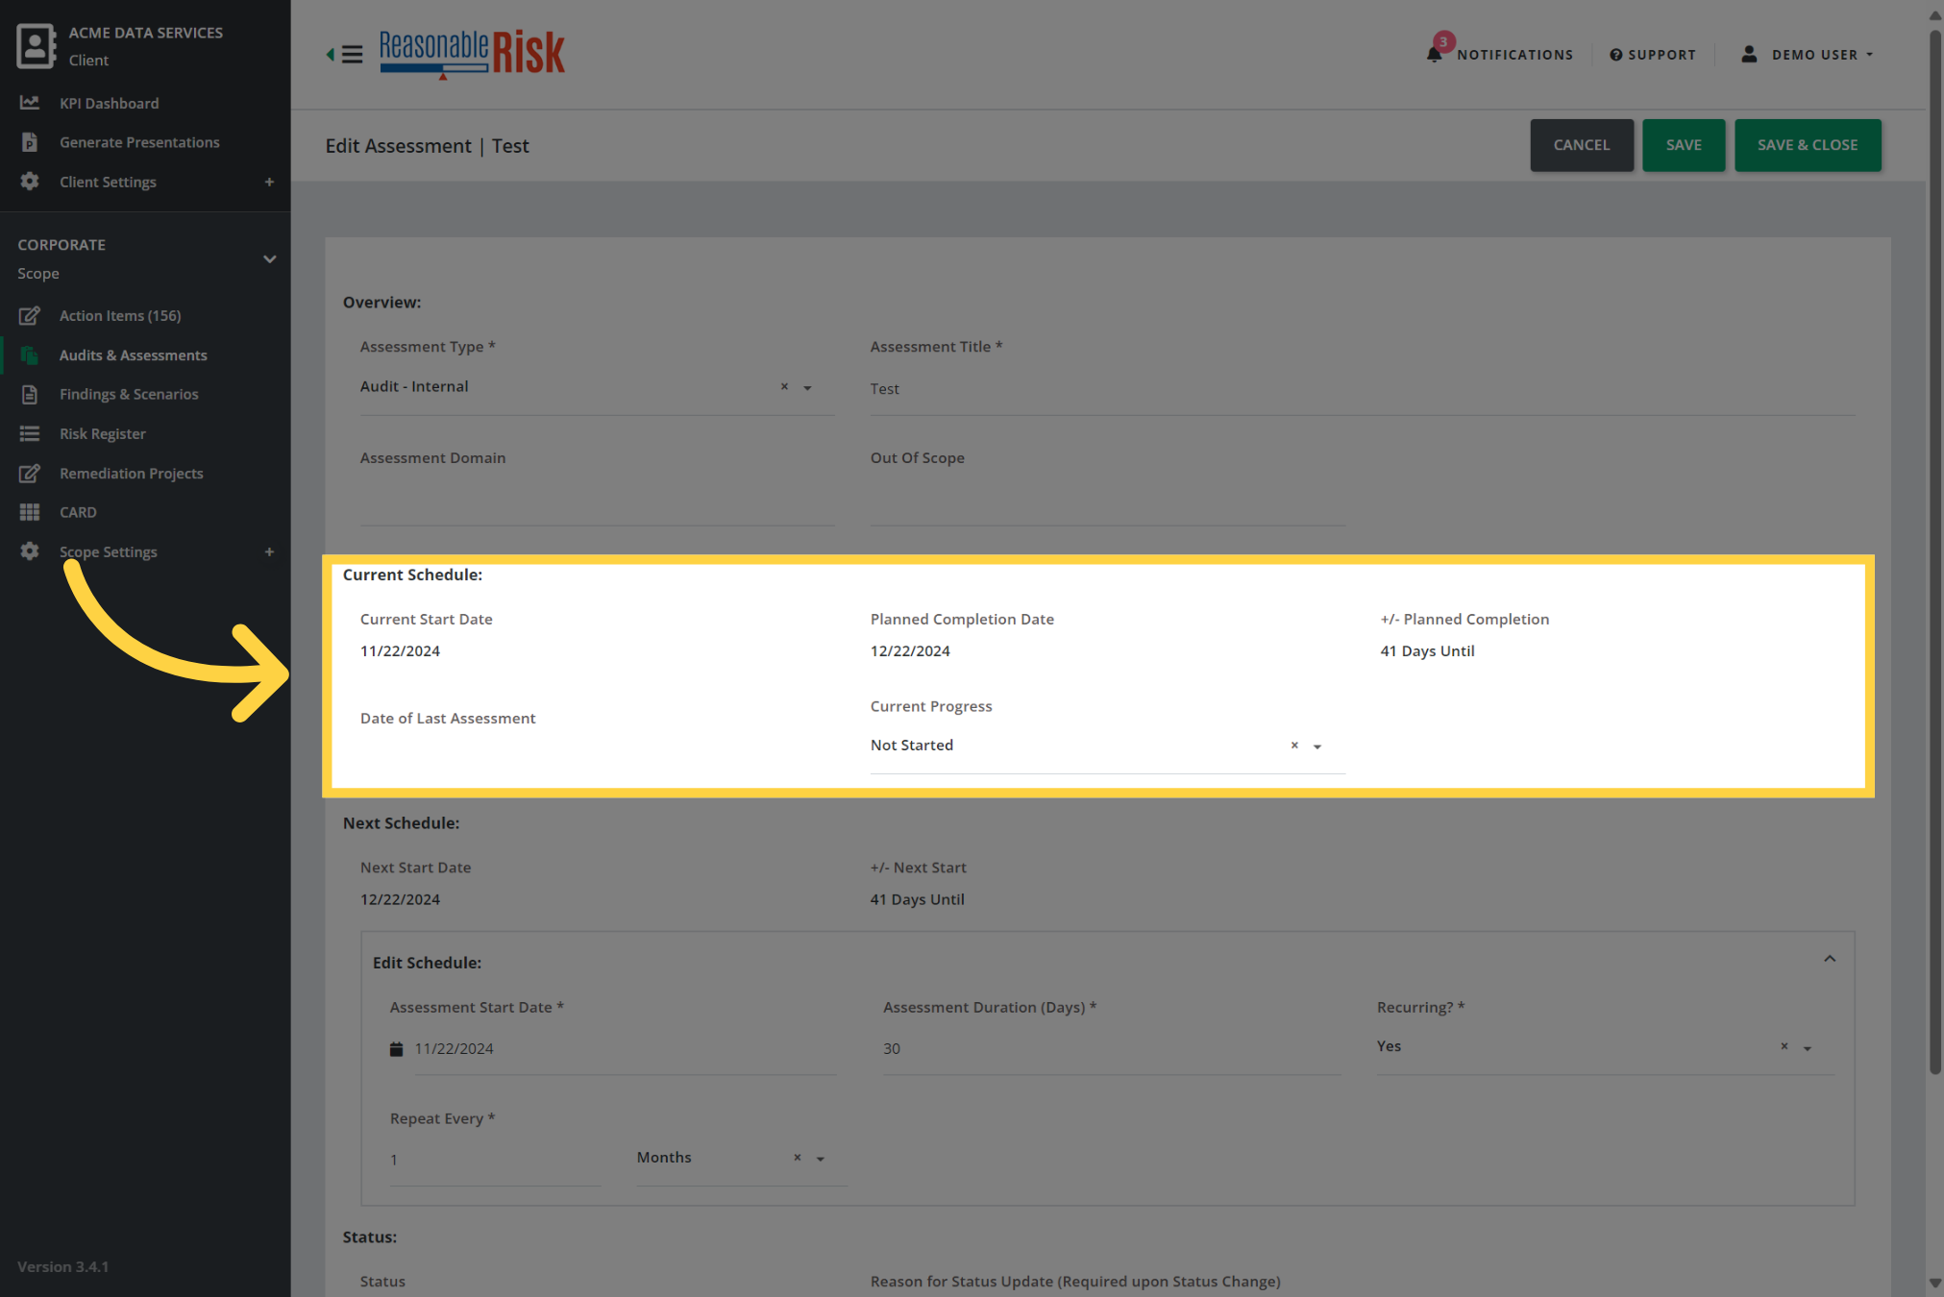
Task: Click the Demo User profile icon
Action: coord(1750,55)
